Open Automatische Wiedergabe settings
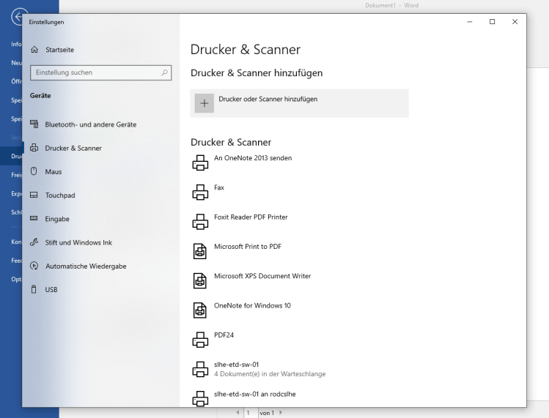Image resolution: width=549 pixels, height=418 pixels. click(x=85, y=266)
